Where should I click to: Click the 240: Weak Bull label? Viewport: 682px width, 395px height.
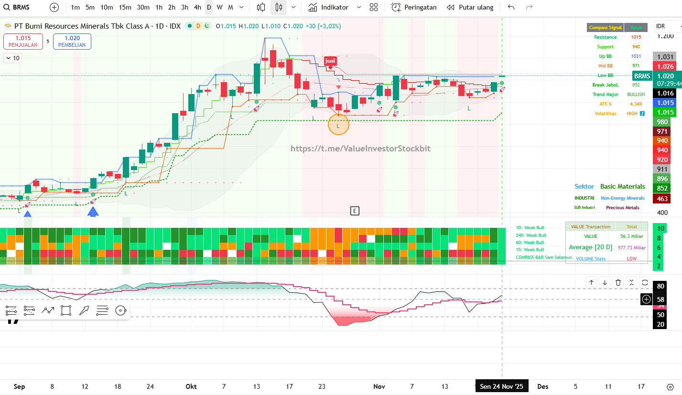531,235
